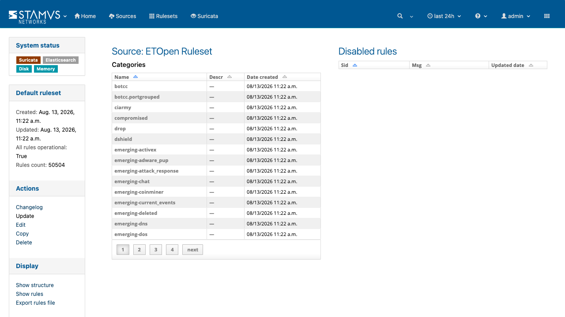Go to categories page 4
565x317 pixels.
172,250
